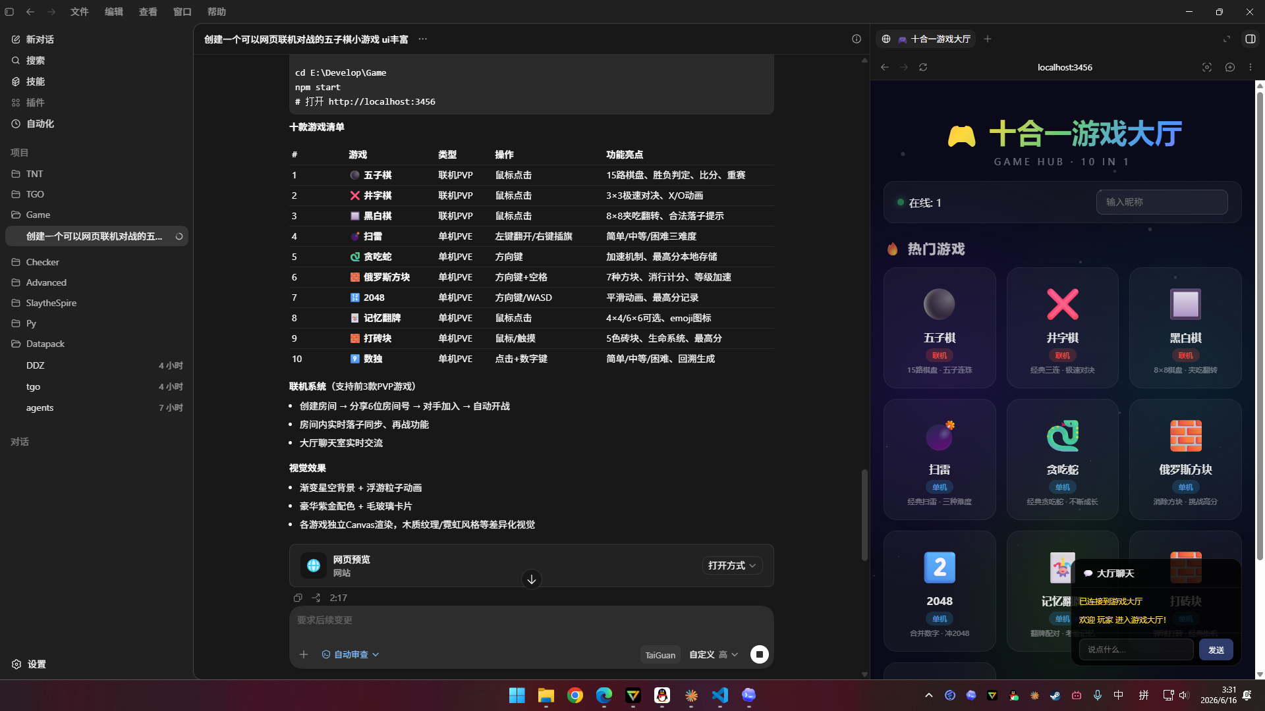Open the DDZ conversation
Viewport: 1265px width, 711px height.
click(x=97, y=365)
